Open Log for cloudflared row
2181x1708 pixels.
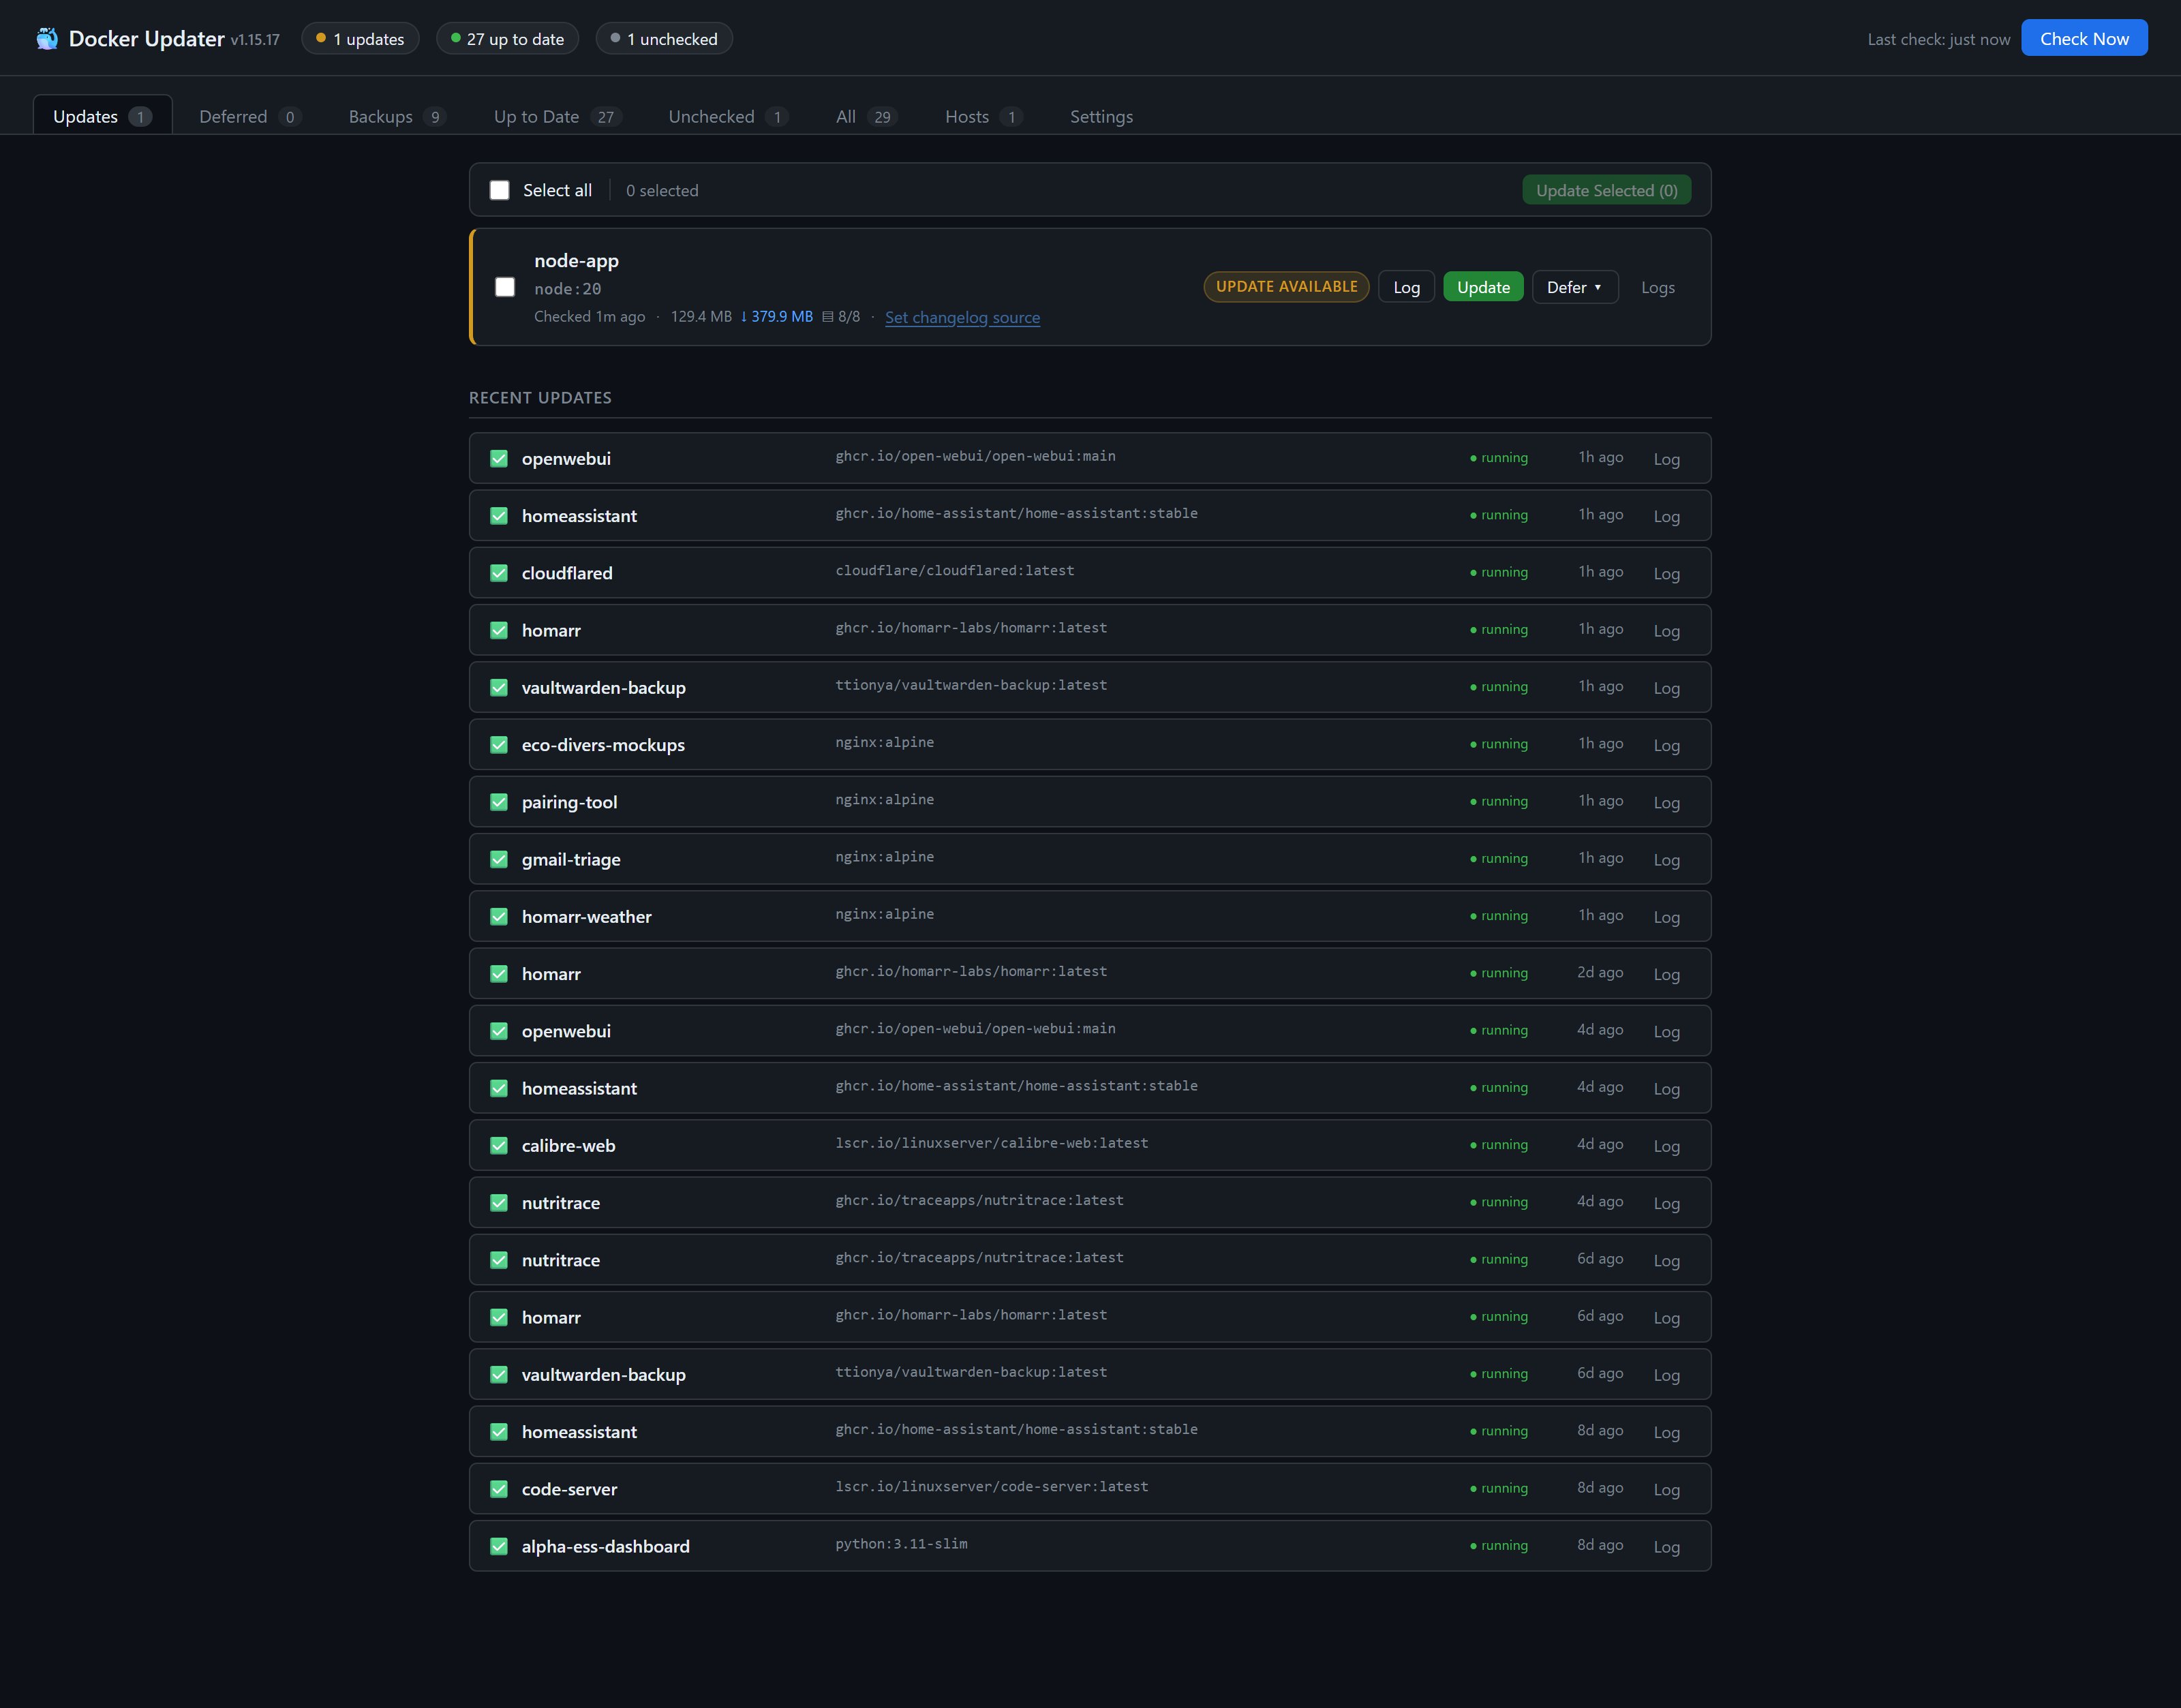point(1666,574)
